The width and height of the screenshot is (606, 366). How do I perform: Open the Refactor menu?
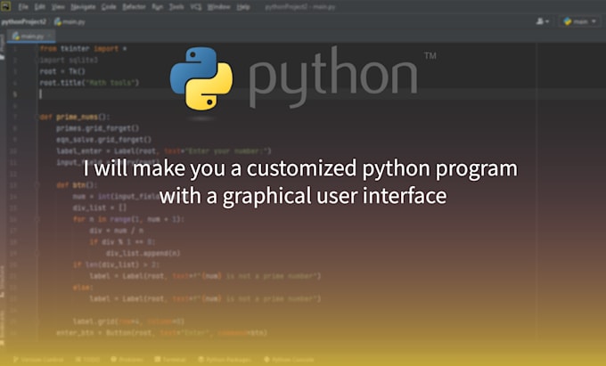(x=134, y=7)
